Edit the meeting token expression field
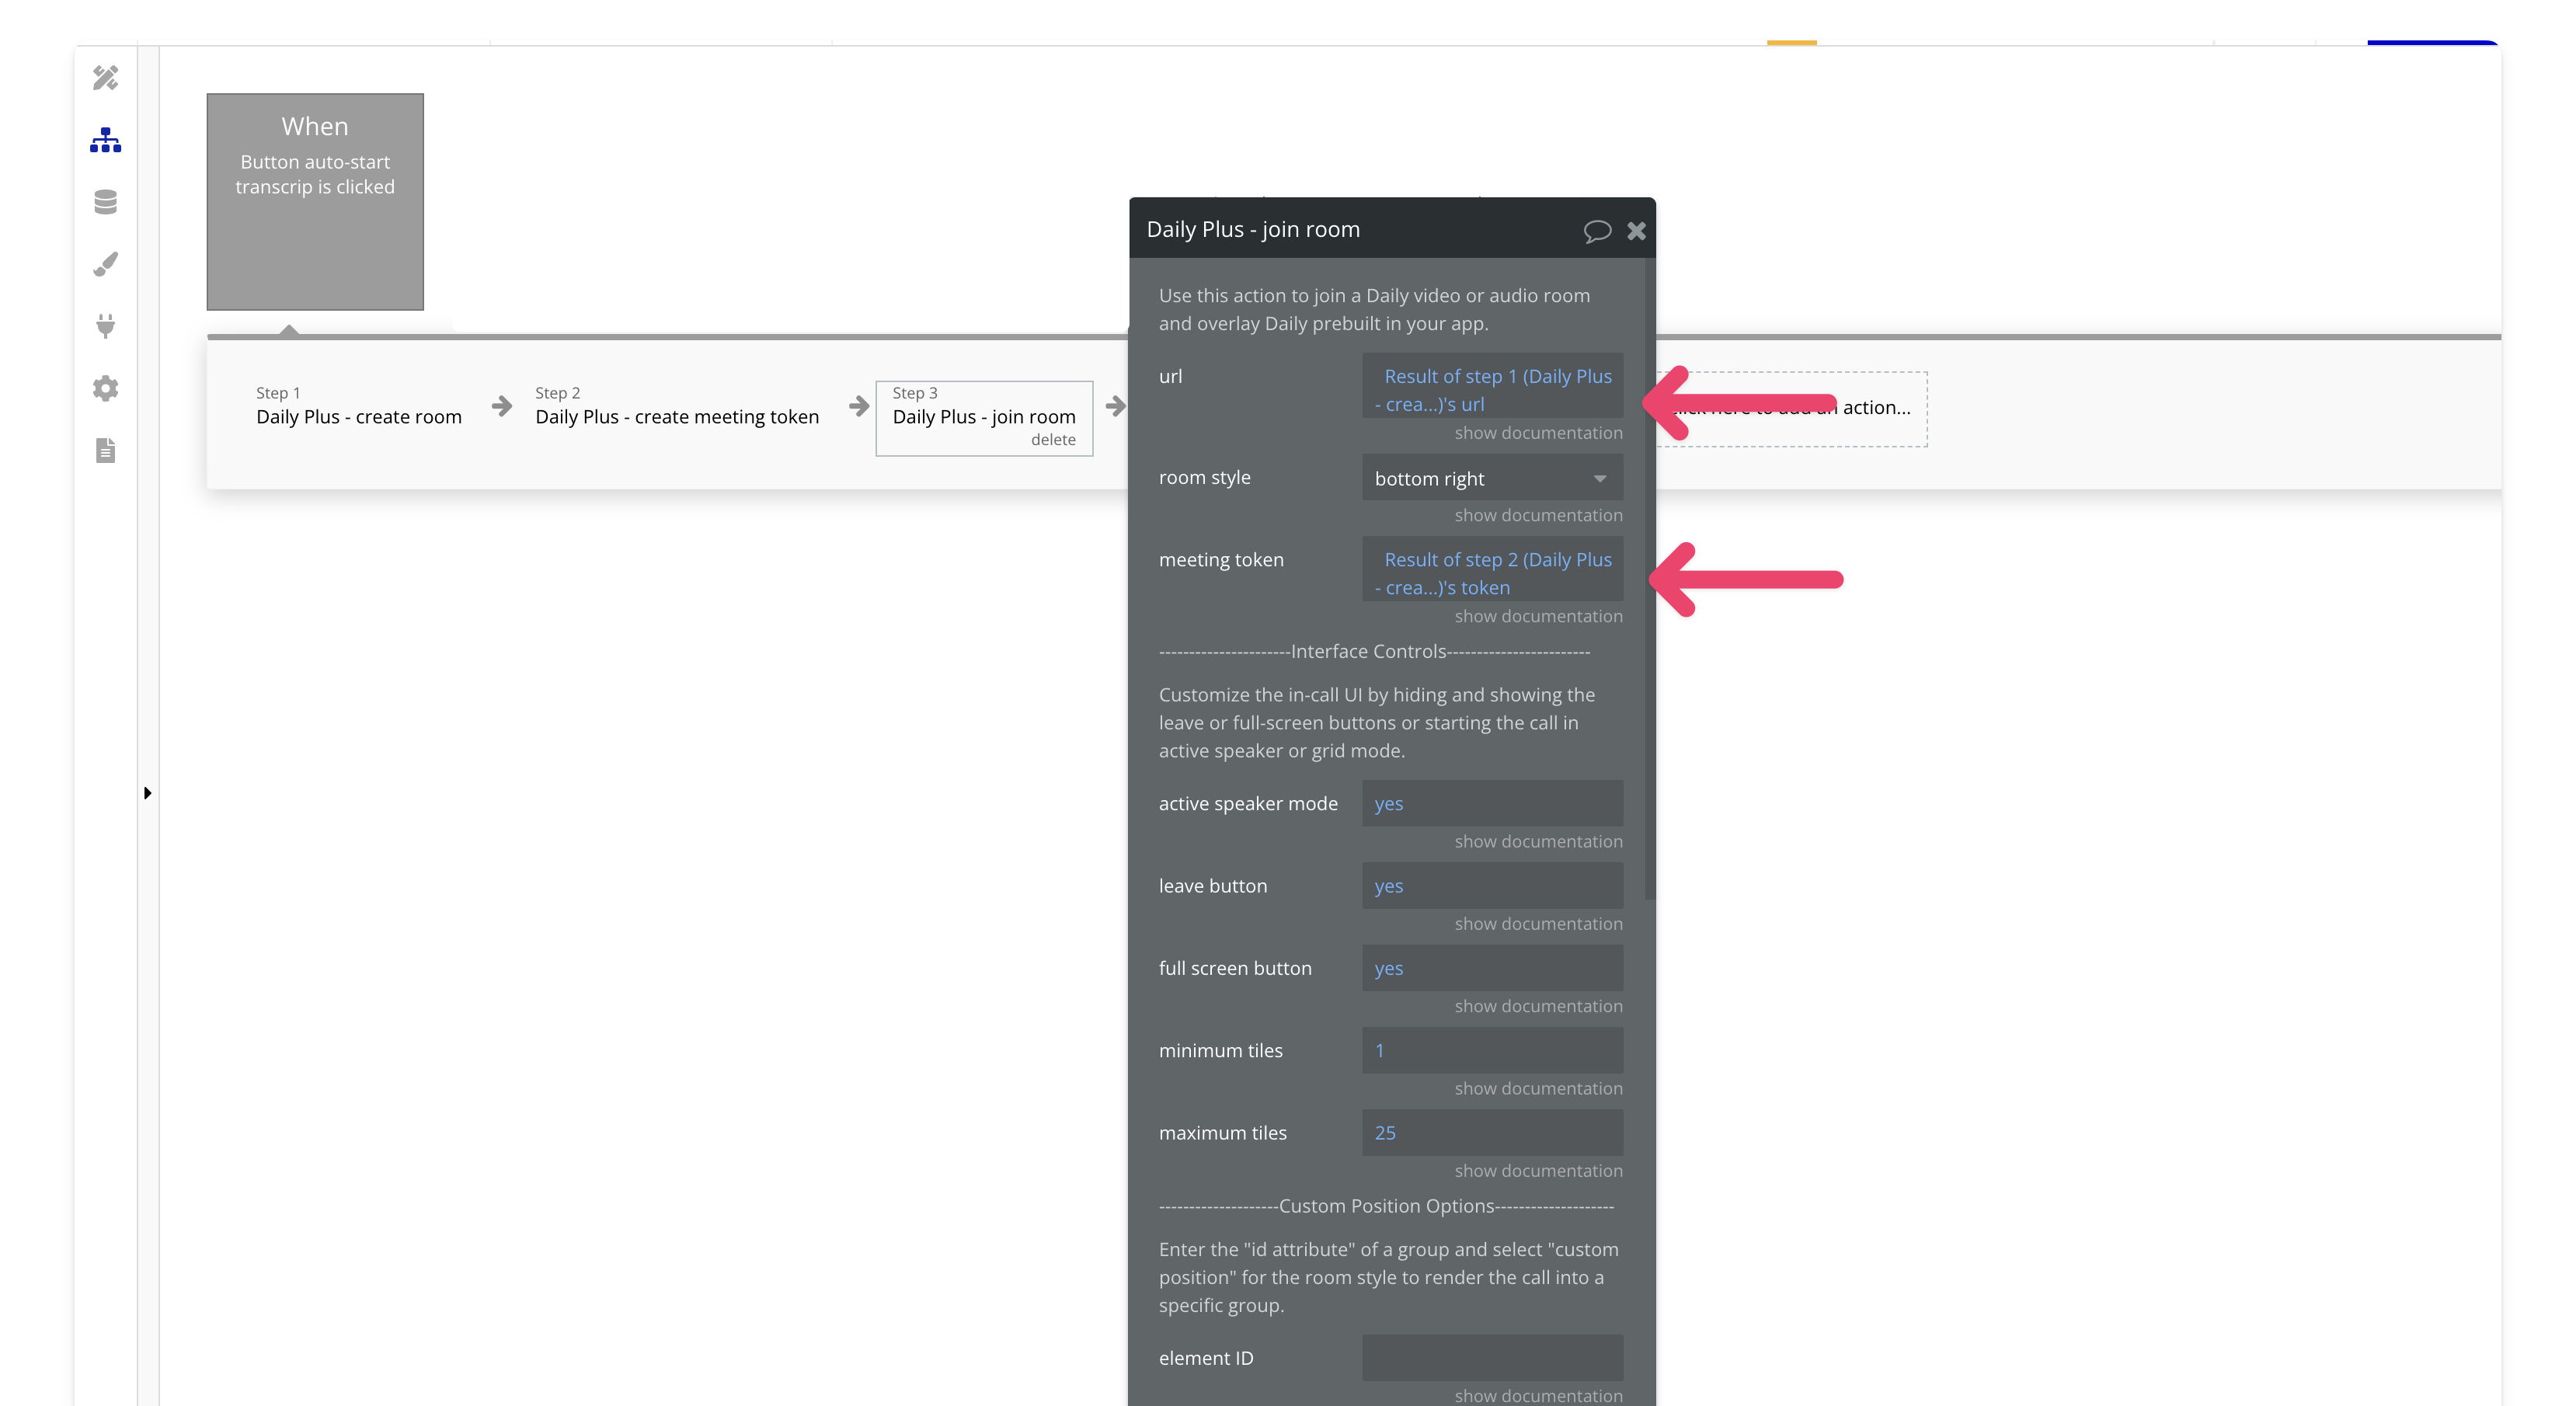This screenshot has width=2576, height=1406. click(x=1492, y=569)
